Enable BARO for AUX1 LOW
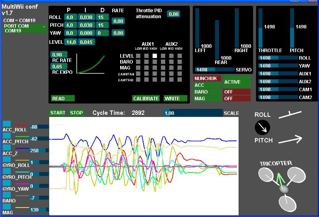The image size is (319, 217). [x=139, y=62]
